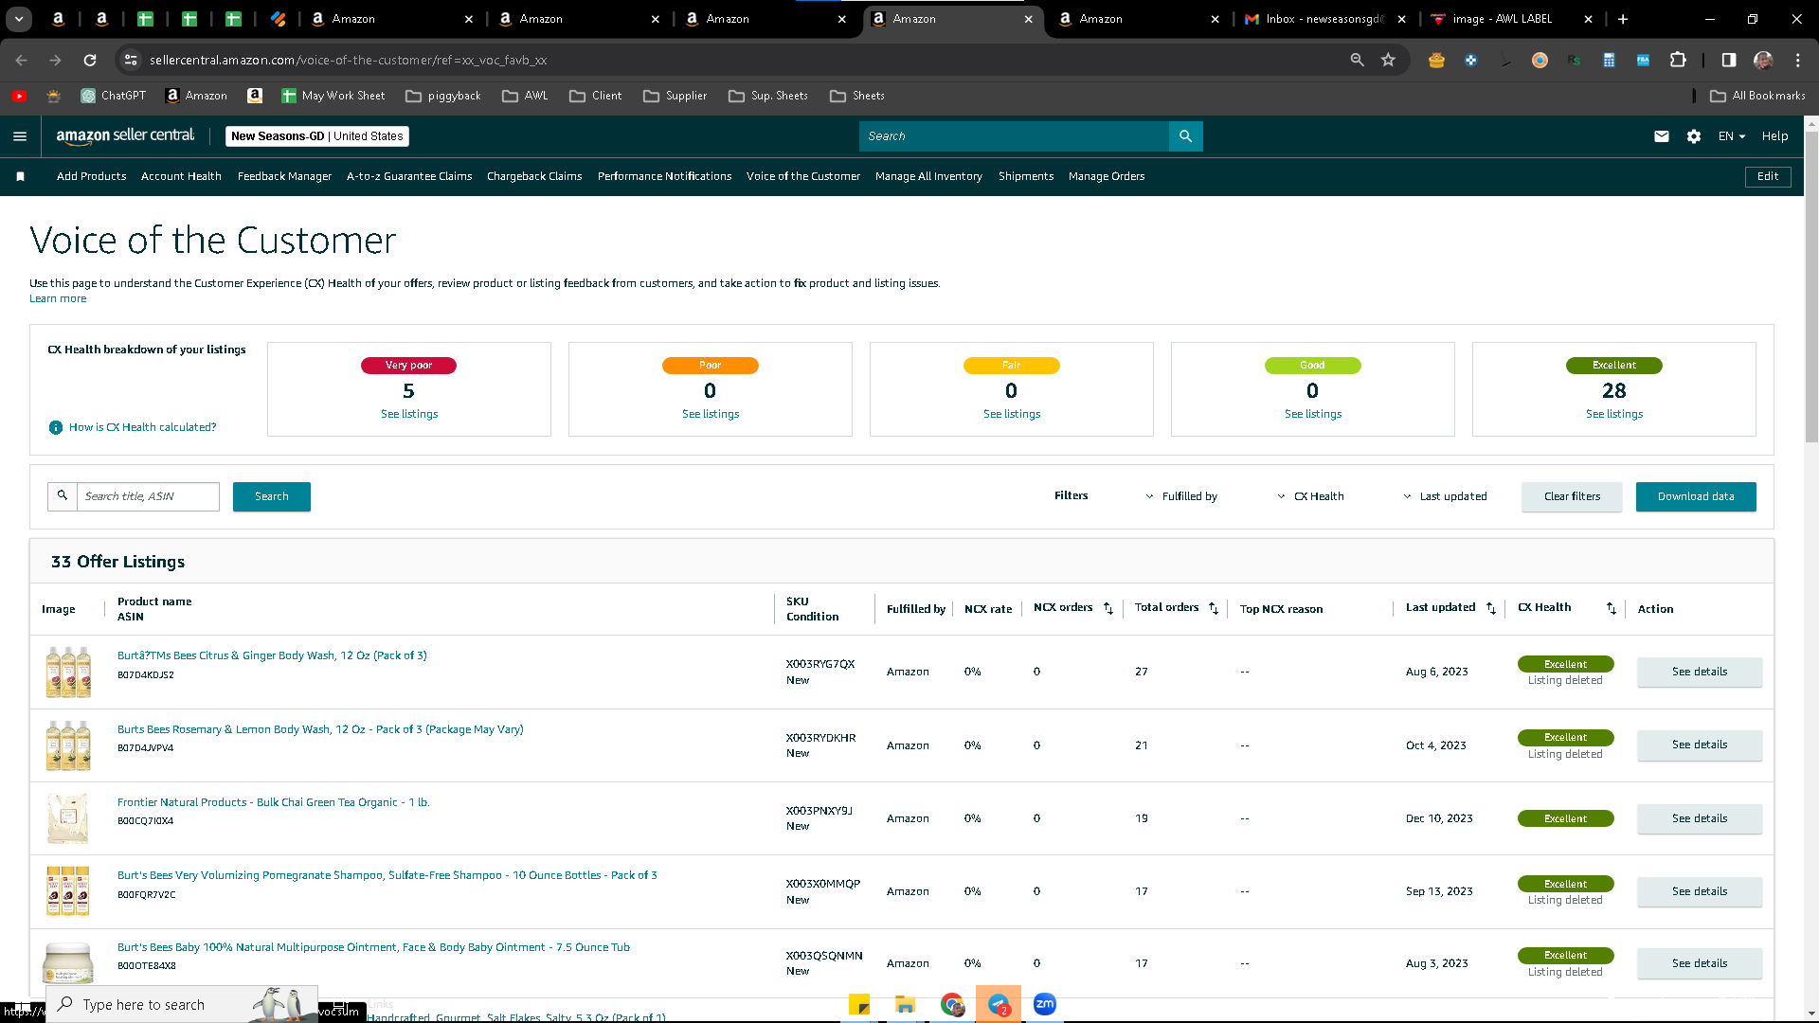
Task: Open the Seller Central settings gear
Action: [1694, 136]
